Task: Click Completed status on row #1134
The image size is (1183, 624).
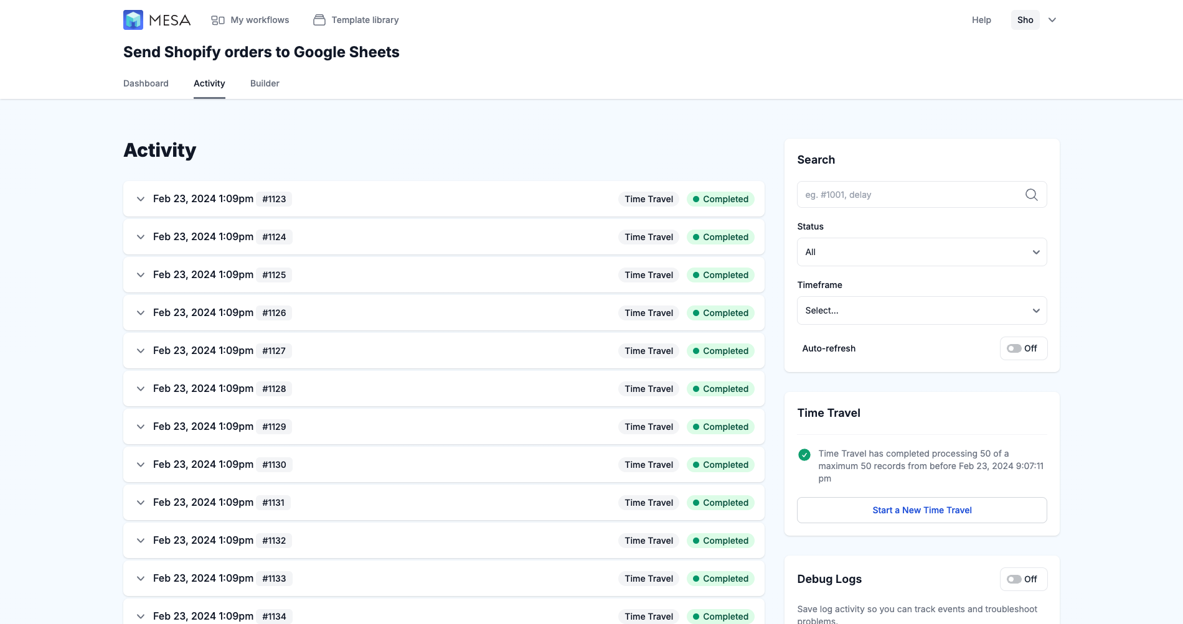Action: point(720,617)
